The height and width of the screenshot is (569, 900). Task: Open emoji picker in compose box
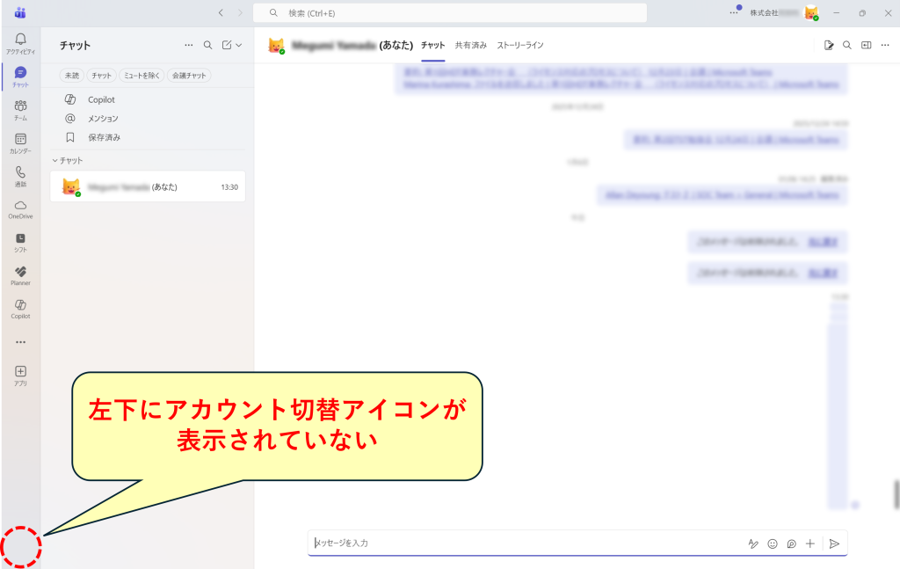[x=773, y=543]
